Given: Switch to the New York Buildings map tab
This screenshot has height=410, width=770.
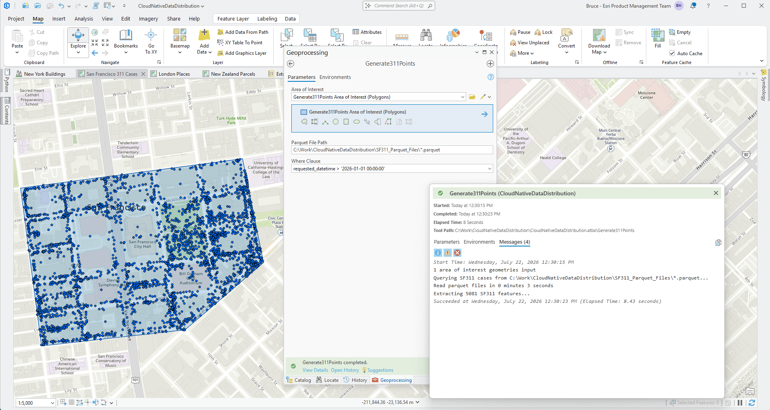Looking at the screenshot, I should click(41, 74).
